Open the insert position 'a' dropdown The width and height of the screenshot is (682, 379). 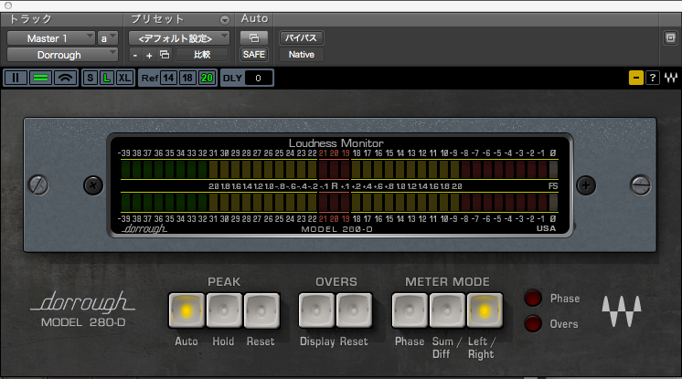tap(108, 38)
